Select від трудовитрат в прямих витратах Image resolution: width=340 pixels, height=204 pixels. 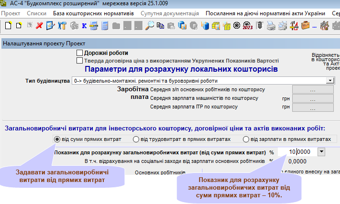point(137,139)
